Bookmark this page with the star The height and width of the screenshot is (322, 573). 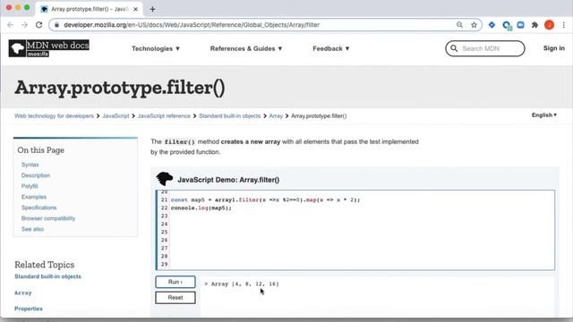[474, 25]
